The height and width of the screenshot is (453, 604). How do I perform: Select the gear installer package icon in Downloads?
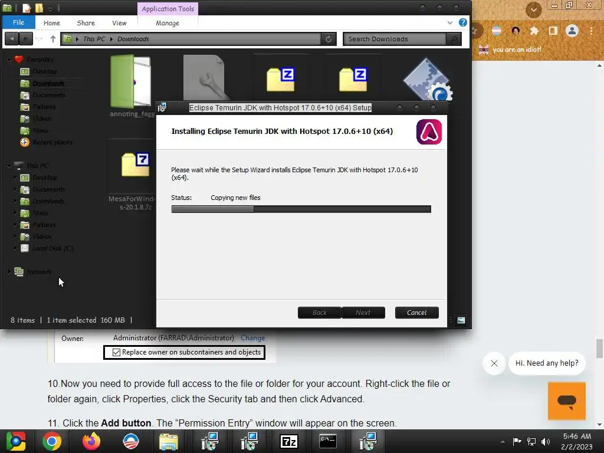(x=428, y=80)
